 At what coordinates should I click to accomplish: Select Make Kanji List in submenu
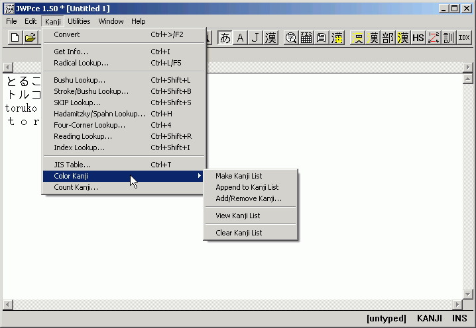coord(251,176)
